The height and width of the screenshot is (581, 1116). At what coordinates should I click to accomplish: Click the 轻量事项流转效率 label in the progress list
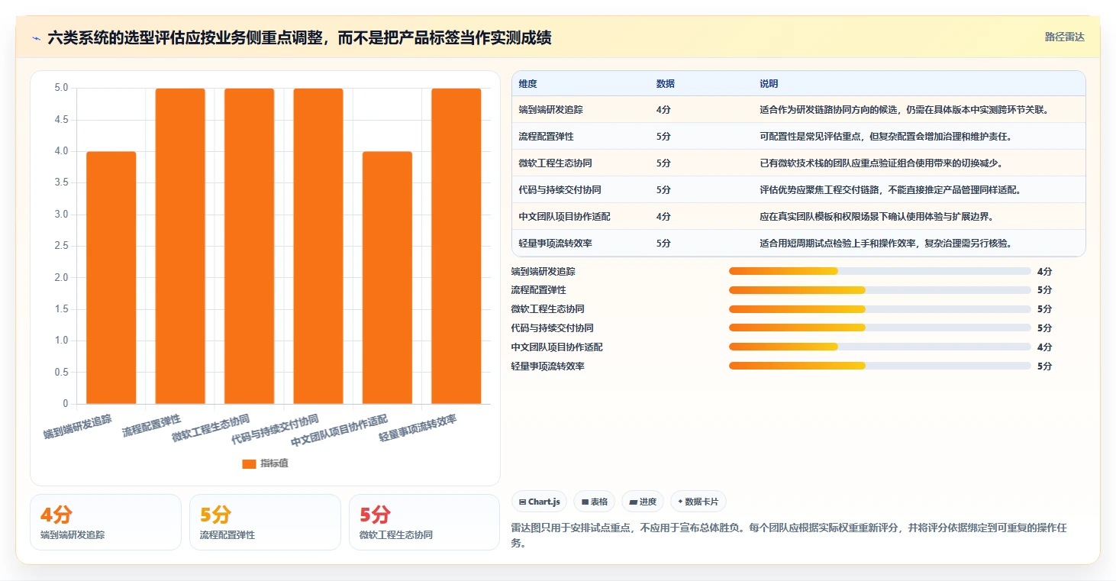[x=547, y=366]
